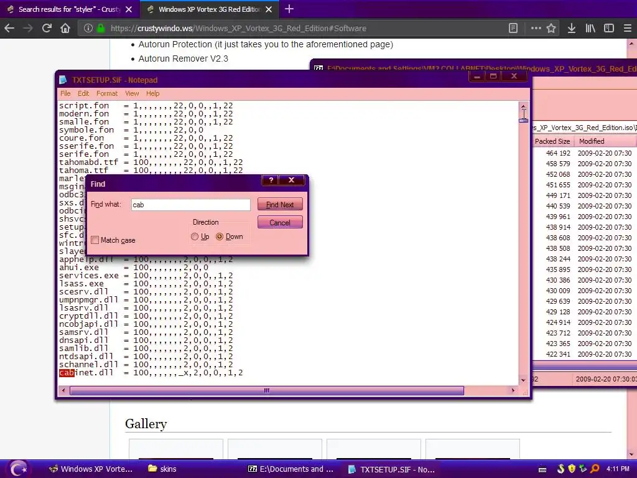Open Notepad Format menu

coord(107,93)
